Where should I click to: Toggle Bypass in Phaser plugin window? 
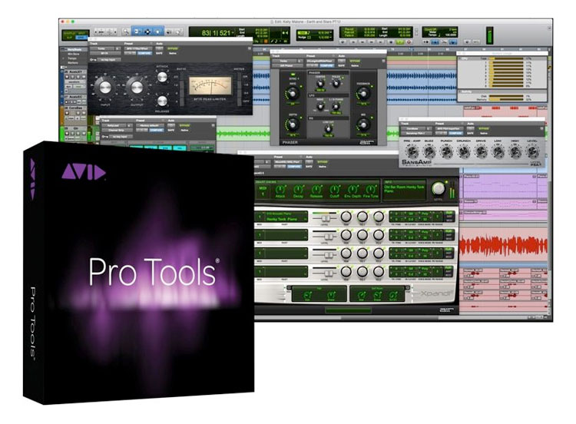(355, 61)
